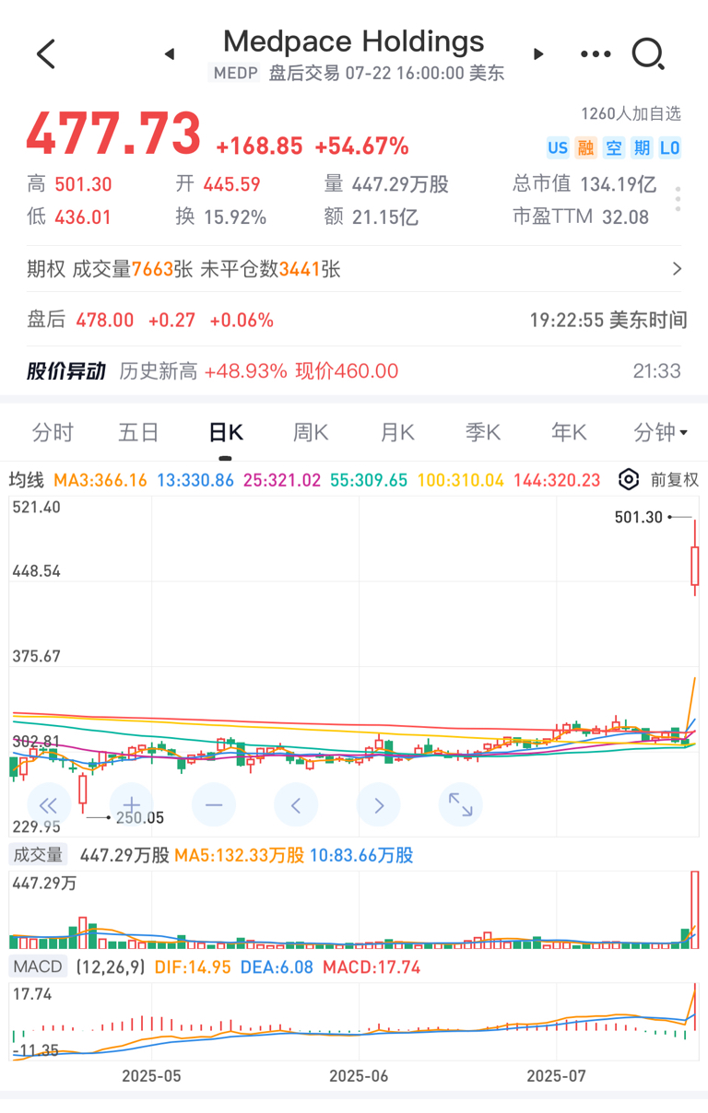The height and width of the screenshot is (1113, 708).
Task: Tap the 高 501.30 high value
Action: point(69,184)
